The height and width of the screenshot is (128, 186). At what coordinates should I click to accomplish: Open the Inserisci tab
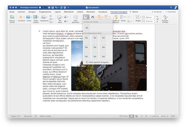[x=21, y=12]
